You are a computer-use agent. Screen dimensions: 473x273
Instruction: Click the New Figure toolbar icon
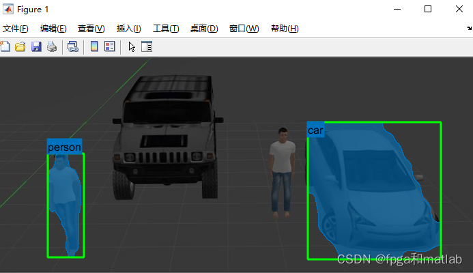click(x=5, y=47)
